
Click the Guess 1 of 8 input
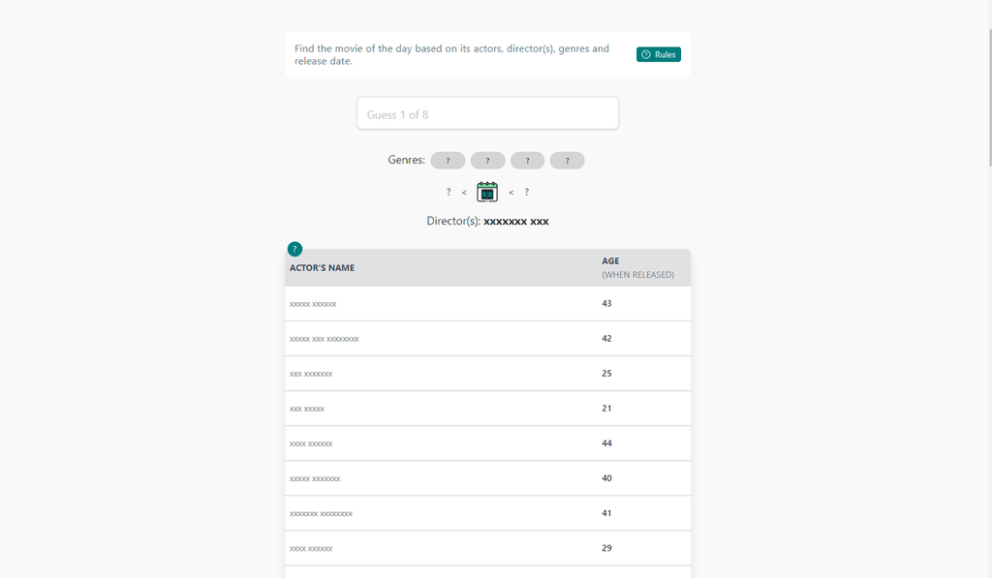tap(487, 114)
